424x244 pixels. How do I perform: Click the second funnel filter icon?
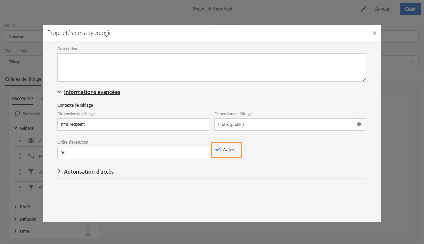(x=31, y=187)
